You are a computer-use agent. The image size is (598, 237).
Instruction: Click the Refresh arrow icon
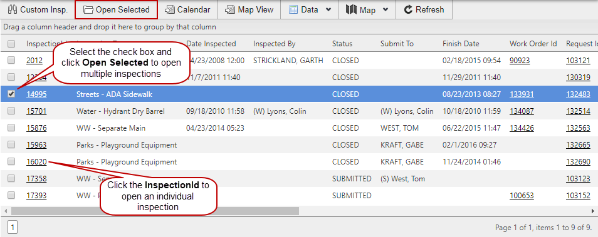408,10
